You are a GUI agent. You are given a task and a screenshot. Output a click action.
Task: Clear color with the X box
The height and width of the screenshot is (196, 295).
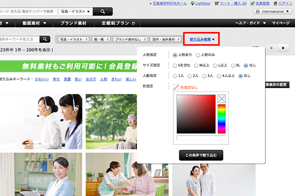click(222, 99)
